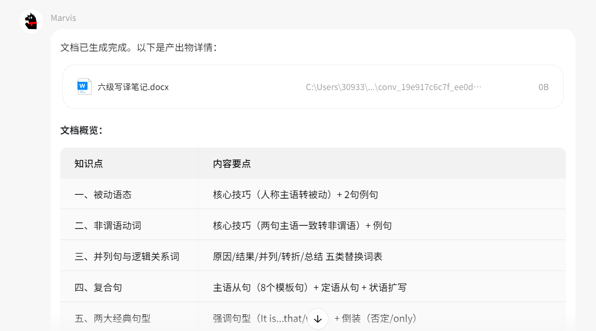Image resolution: width=596 pixels, height=331 pixels.
Task: Select the 四、复合句 cell
Action: 129,287
